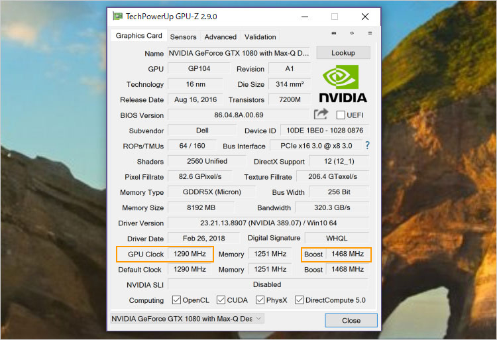Click the NVIDIA SLI label
497x340 pixels.
145,285
